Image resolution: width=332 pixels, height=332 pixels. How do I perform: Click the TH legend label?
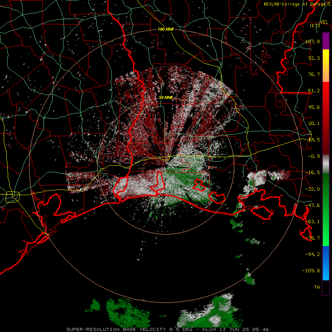coord(317,287)
